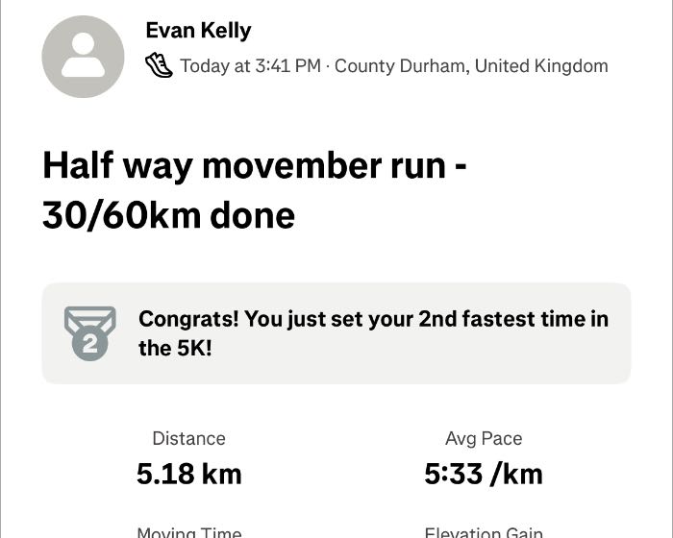Tap 'the 5K!' text in achievement banner

[x=175, y=348]
